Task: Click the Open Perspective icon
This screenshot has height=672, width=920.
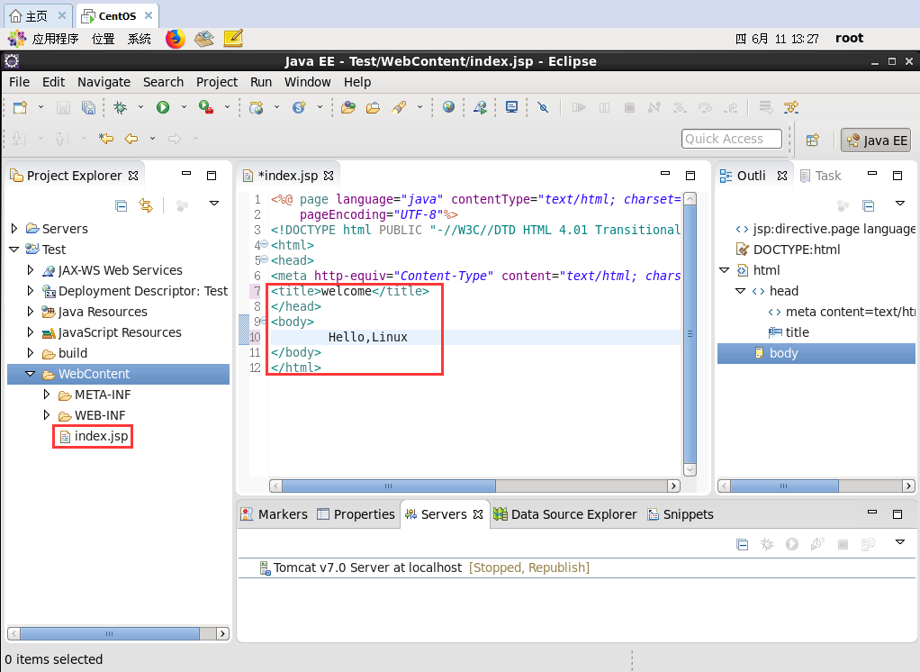Action: tap(812, 140)
